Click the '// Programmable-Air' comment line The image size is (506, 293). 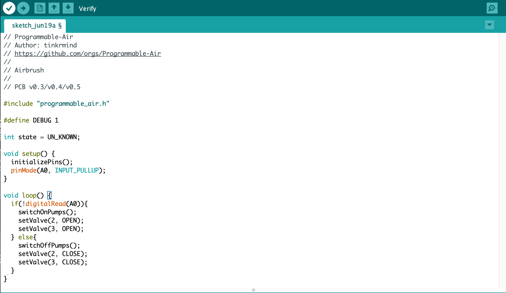(38, 37)
